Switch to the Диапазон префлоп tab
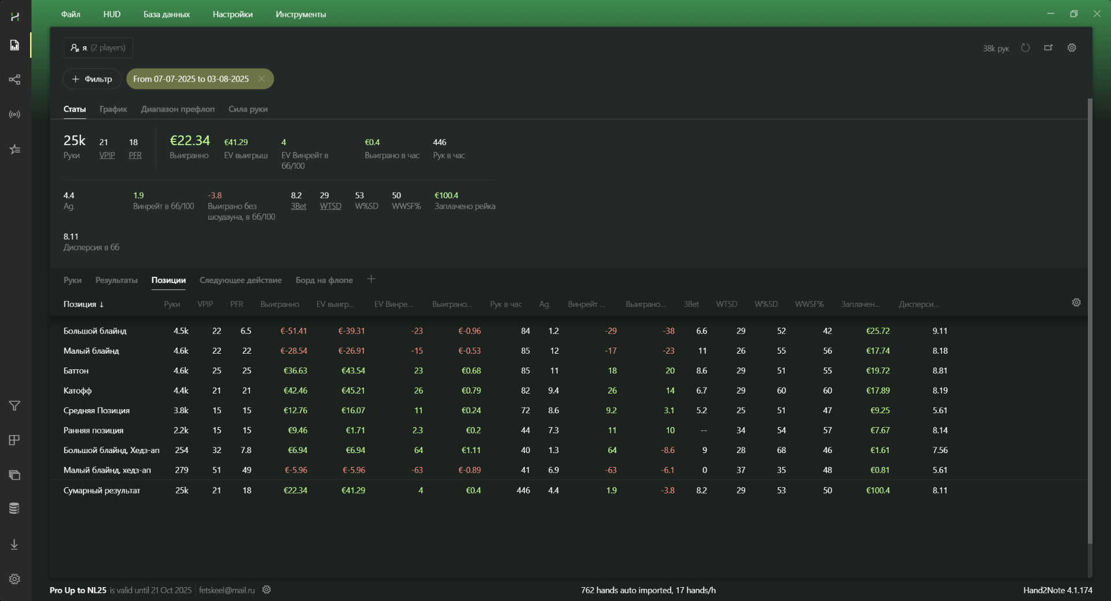 click(178, 109)
